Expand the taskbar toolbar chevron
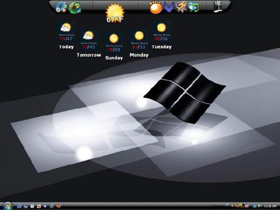 tap(227, 205)
